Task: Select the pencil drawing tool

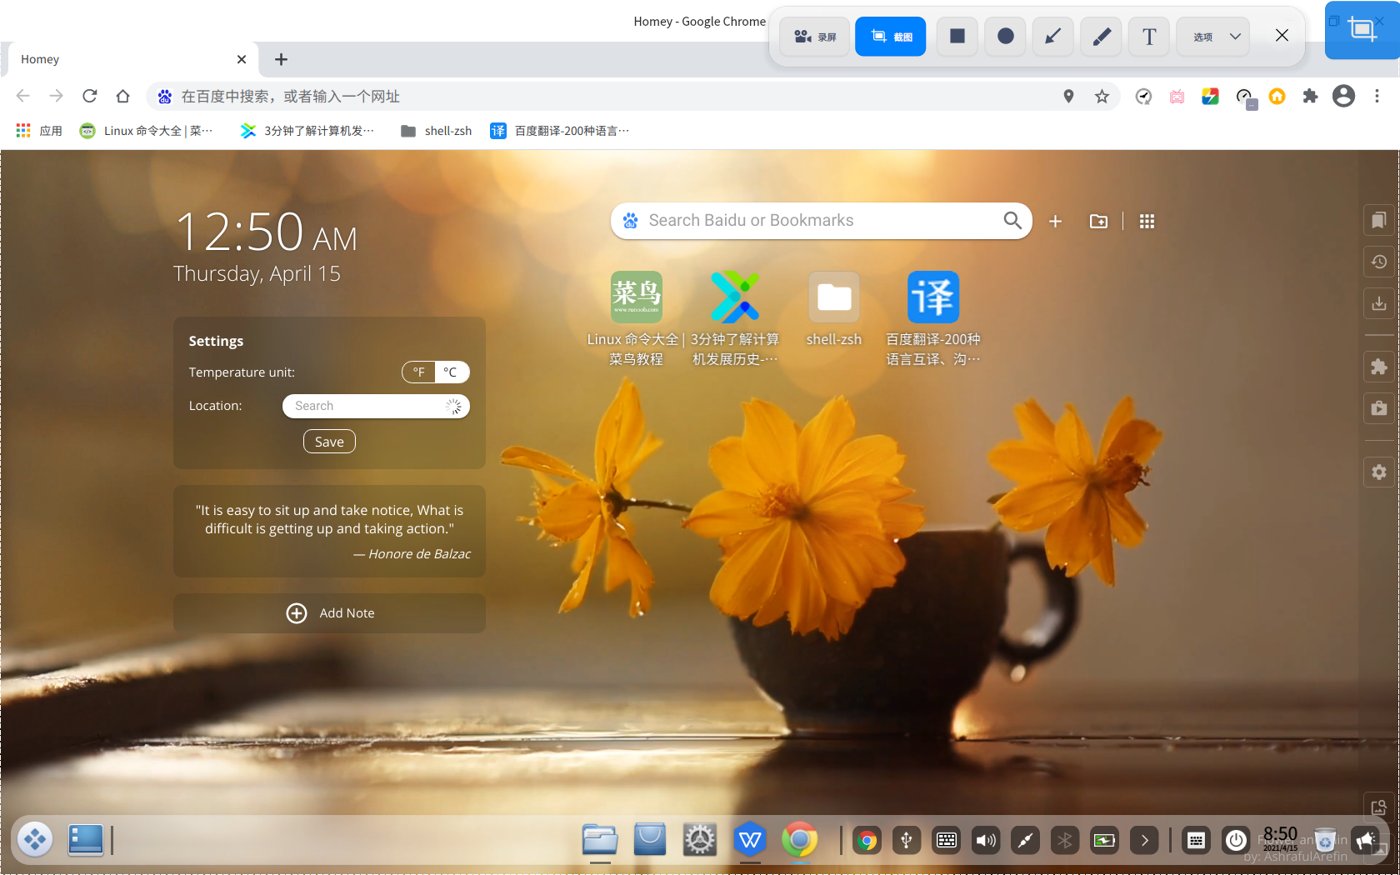Action: coord(1102,37)
